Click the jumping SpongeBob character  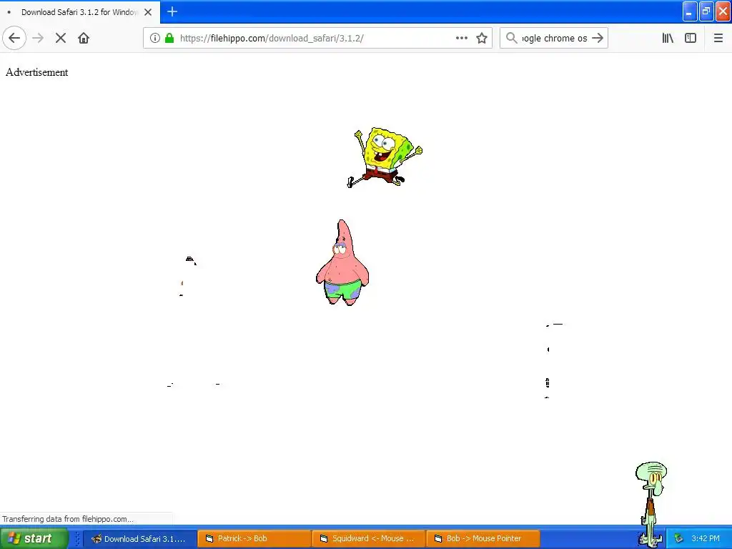(385, 157)
